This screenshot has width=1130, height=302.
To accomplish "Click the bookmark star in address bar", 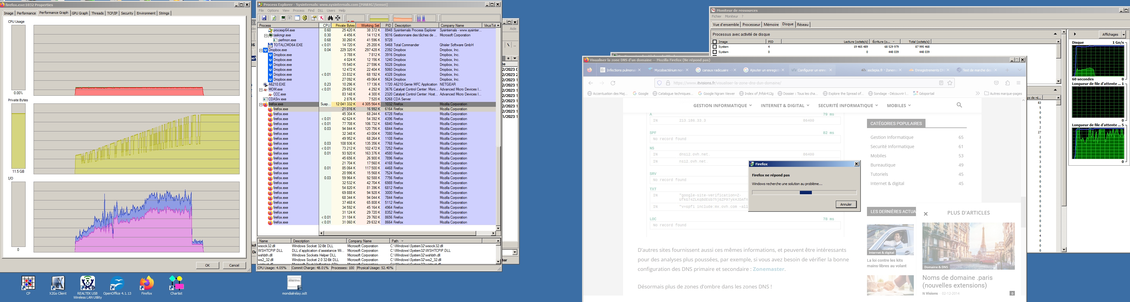I will [950, 83].
